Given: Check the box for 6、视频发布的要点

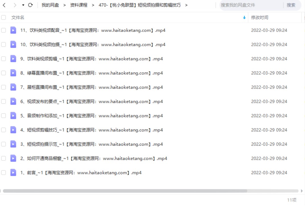Looking at the screenshot, I should (3, 102).
